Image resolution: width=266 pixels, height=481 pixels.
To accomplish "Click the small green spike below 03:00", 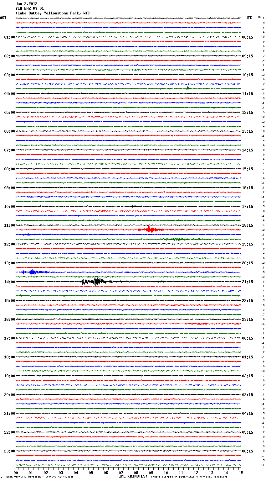I will (188, 88).
